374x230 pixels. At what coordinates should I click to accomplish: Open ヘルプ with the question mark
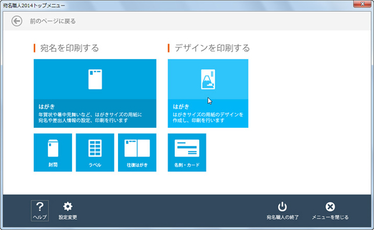click(40, 210)
